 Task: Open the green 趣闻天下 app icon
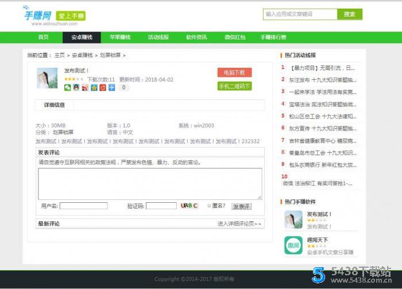tap(293, 245)
